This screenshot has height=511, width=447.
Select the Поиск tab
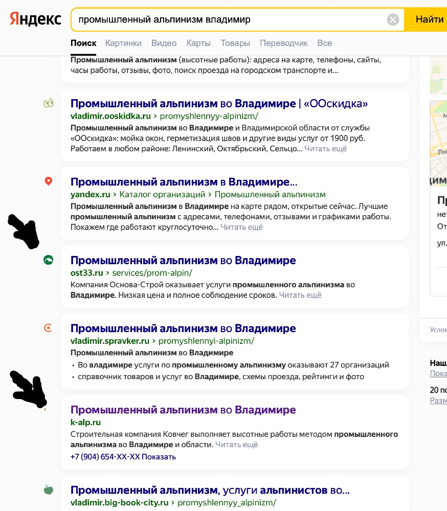83,43
